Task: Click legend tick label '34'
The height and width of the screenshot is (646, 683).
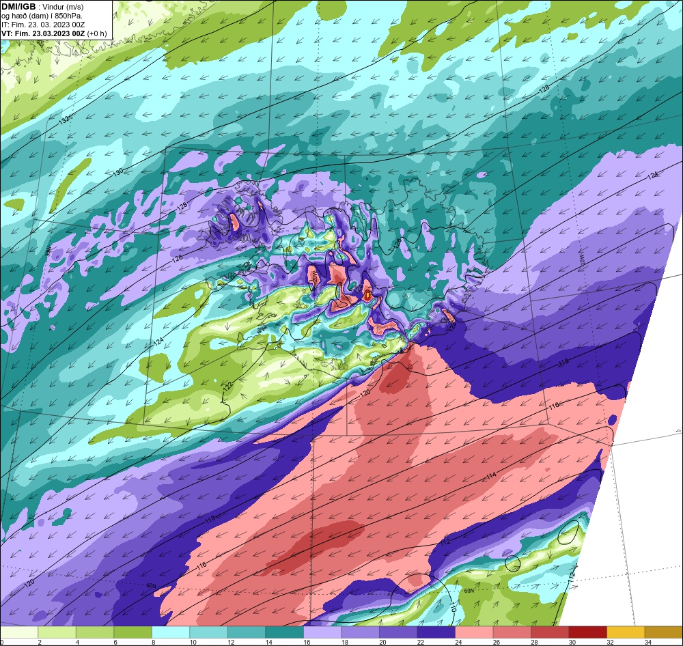Action: 647,642
